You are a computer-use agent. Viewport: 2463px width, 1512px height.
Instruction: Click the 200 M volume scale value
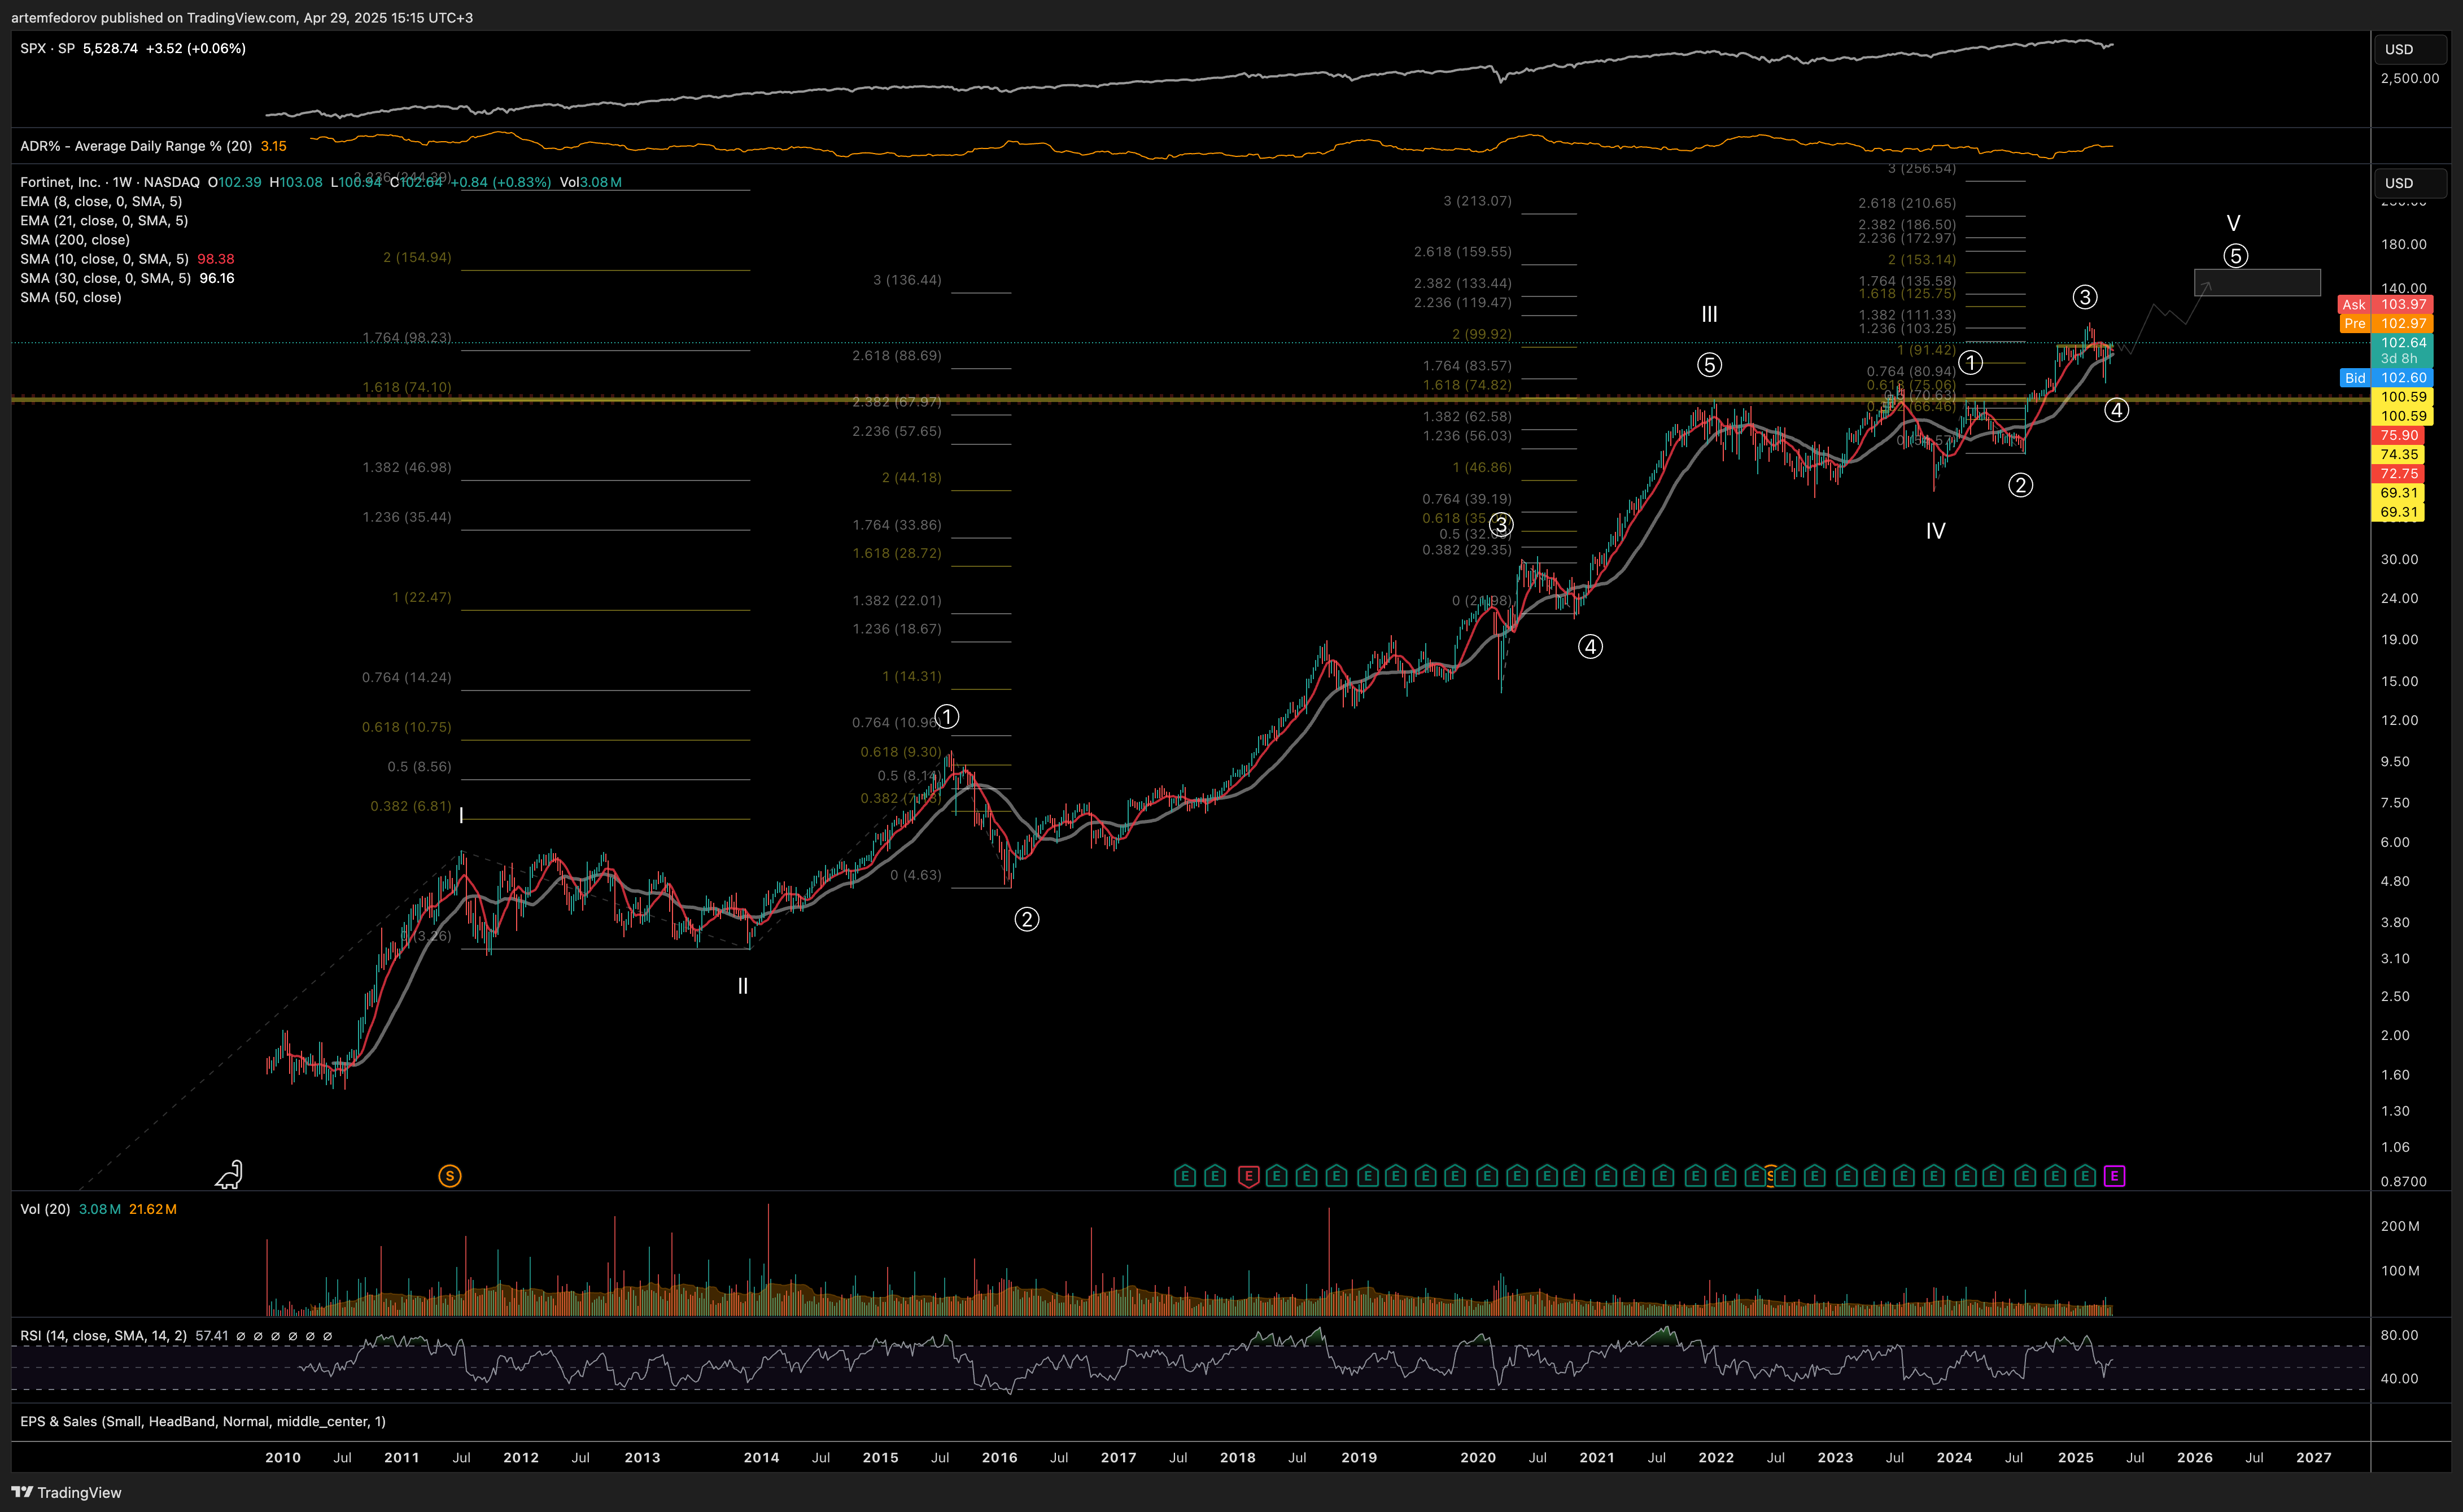(2400, 1226)
